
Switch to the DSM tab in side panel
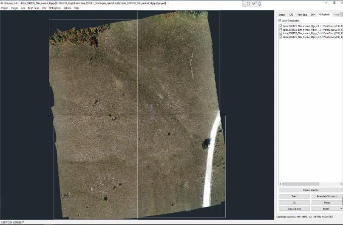click(313, 15)
